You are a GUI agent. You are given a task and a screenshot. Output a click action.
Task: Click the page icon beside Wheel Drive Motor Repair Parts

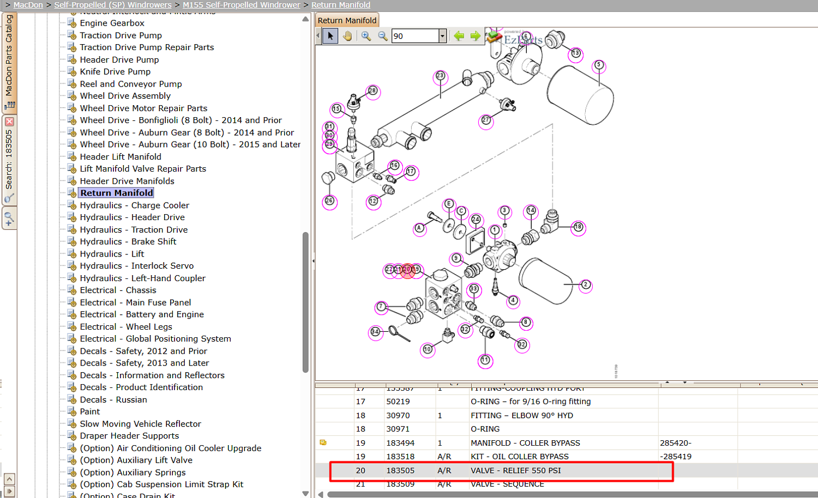71,108
